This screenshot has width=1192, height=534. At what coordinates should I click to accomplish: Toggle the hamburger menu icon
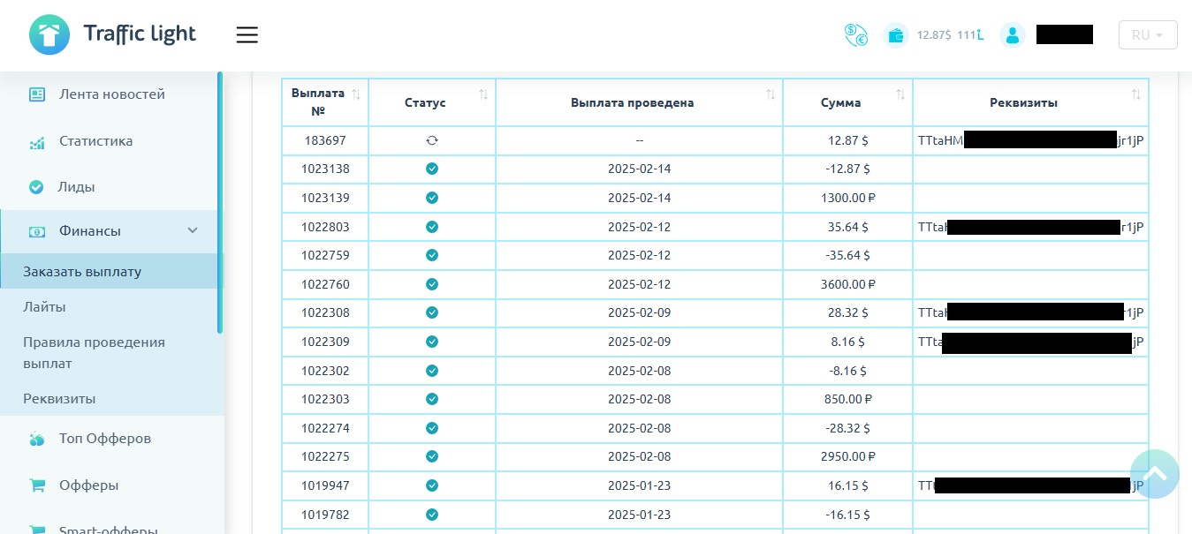pos(247,35)
